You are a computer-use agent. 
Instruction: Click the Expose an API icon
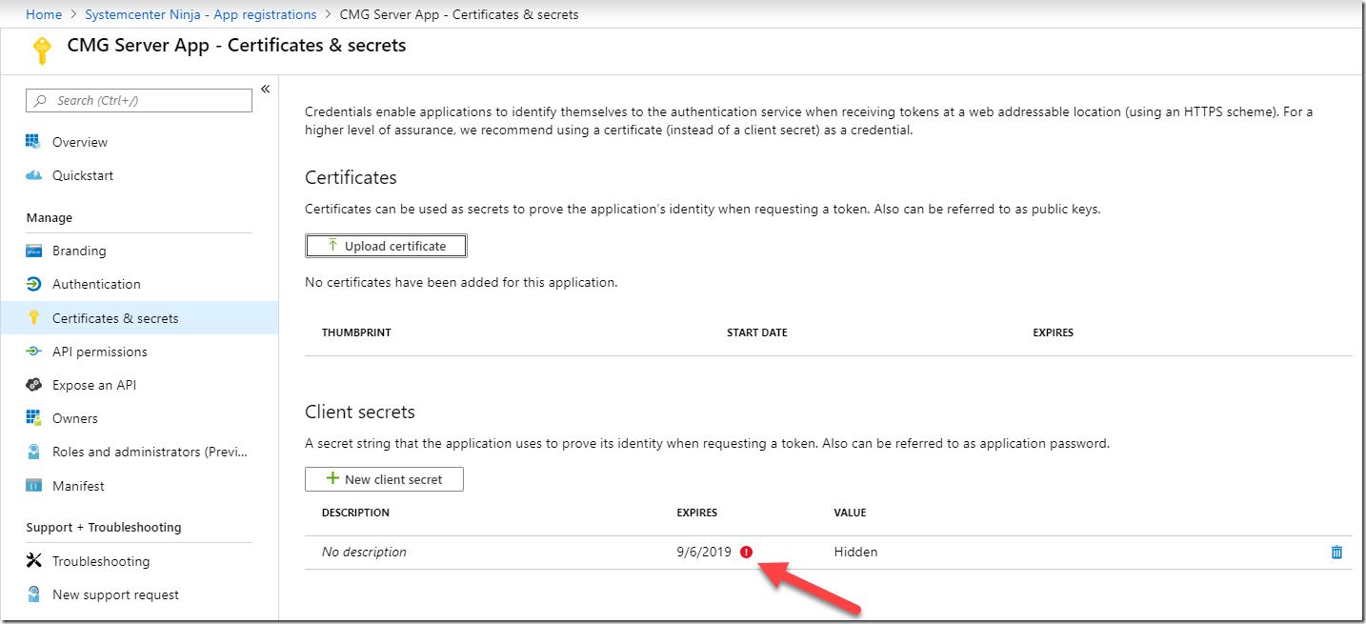coord(34,385)
